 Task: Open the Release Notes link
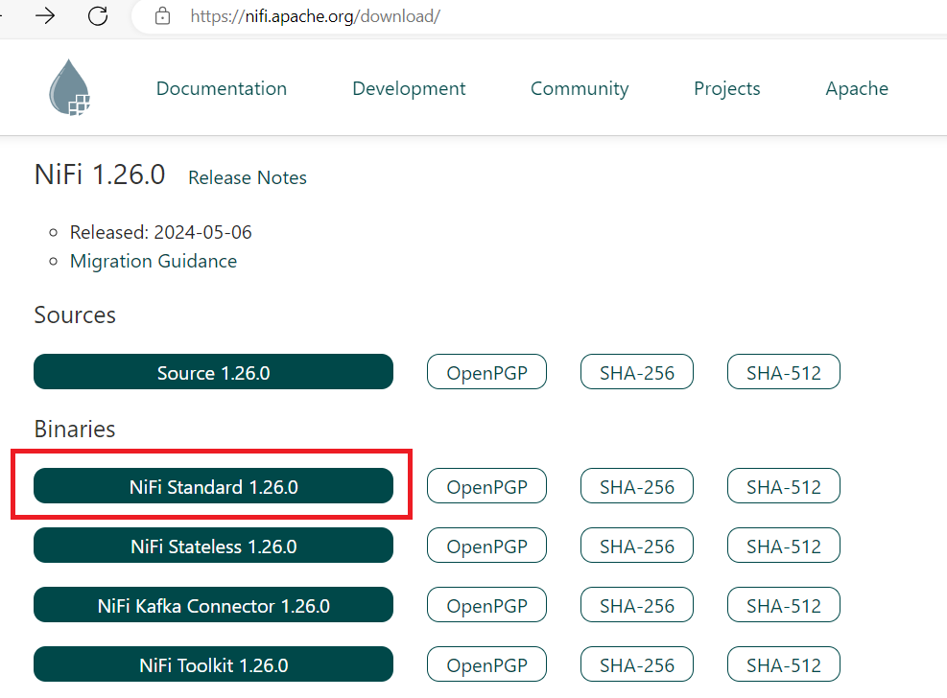[x=248, y=178]
